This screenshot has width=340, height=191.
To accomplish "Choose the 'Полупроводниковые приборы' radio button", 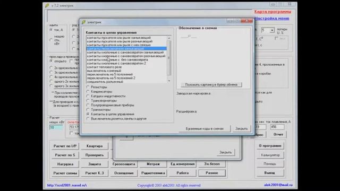I will [88, 105].
